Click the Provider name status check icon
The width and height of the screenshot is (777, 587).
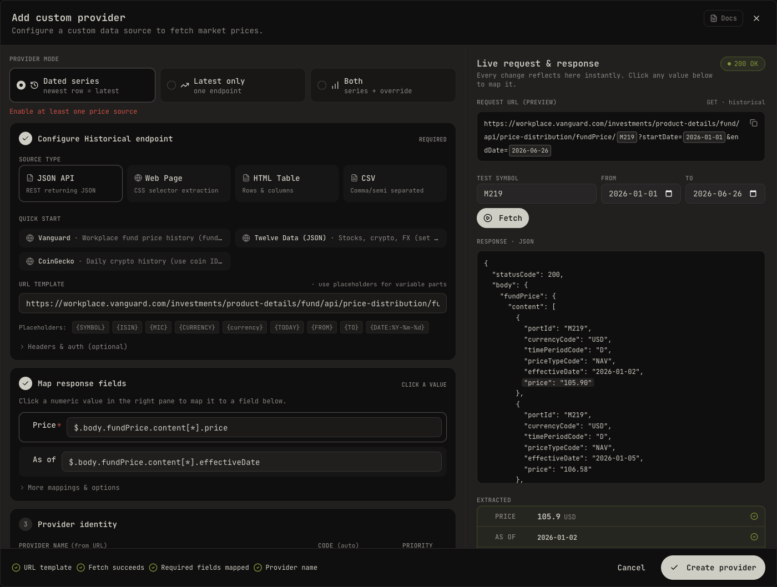258,568
